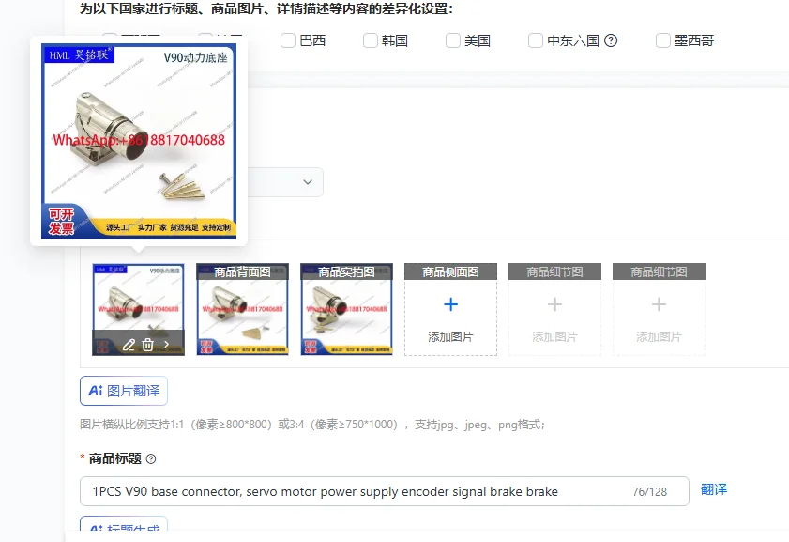Click plus icon in 商品侧面图 slot
The height and width of the screenshot is (542, 789).
coord(451,304)
